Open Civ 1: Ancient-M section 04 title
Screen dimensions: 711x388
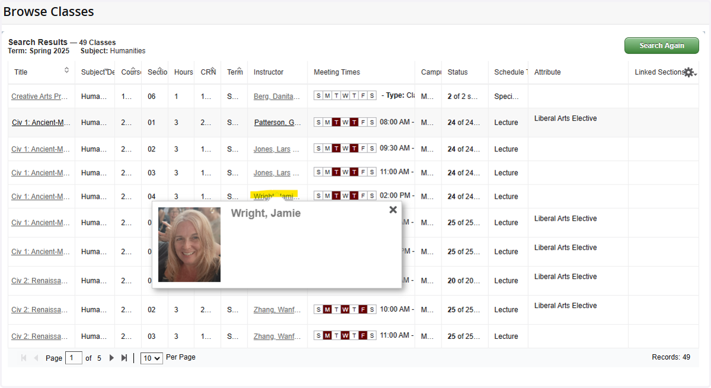[x=41, y=196]
